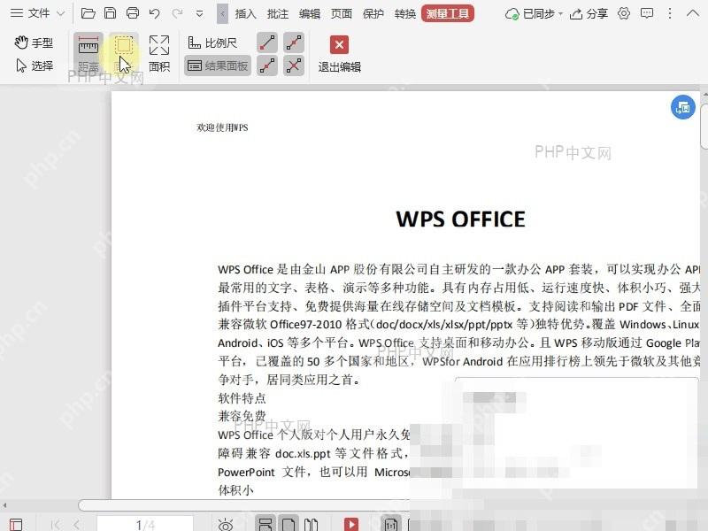Click the Redo arrow icon
Screen dimensions: 708x531
point(177,13)
